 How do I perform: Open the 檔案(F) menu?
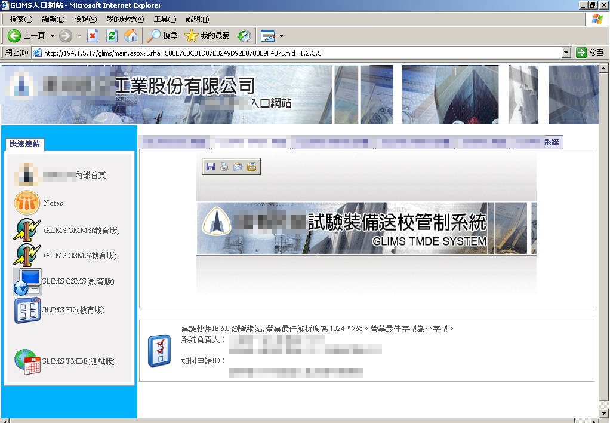click(21, 19)
